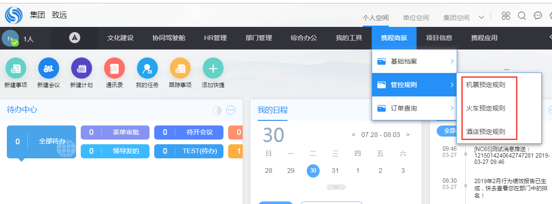
Task: Open the 我的日程 tab
Action: pyautogui.click(x=273, y=110)
